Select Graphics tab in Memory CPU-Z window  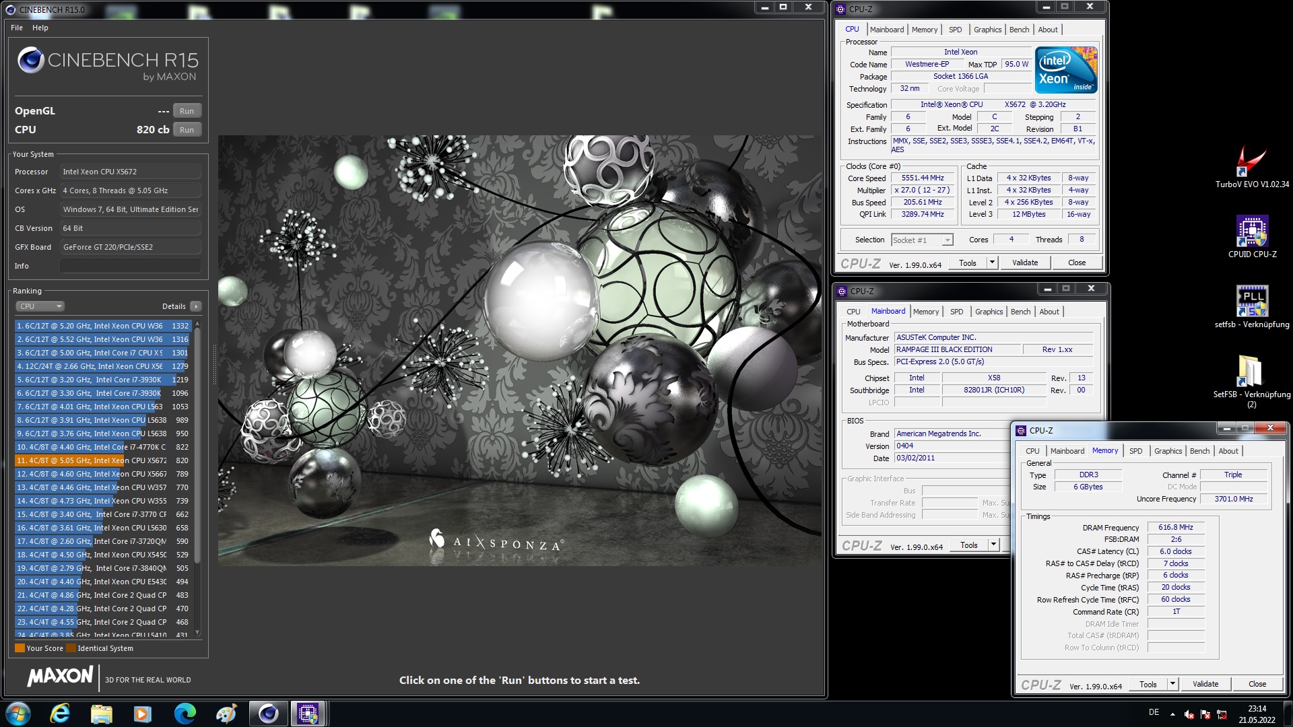(x=1168, y=451)
